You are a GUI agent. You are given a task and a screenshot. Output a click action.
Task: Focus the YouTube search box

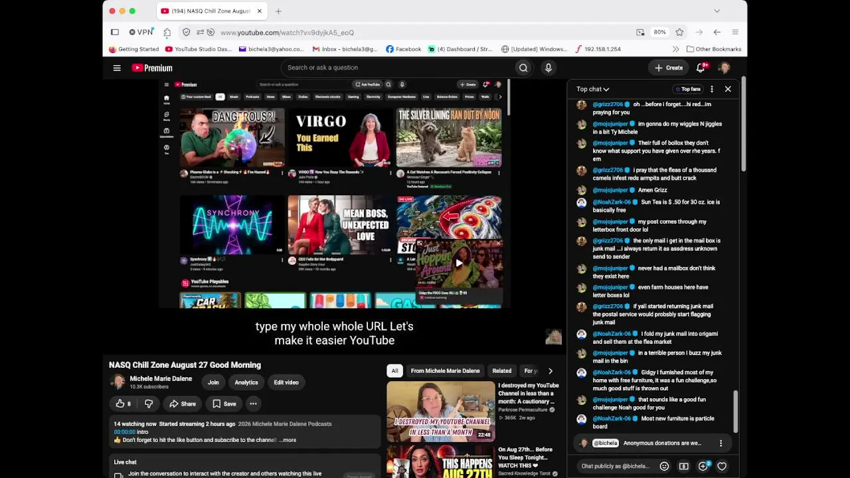(398, 68)
